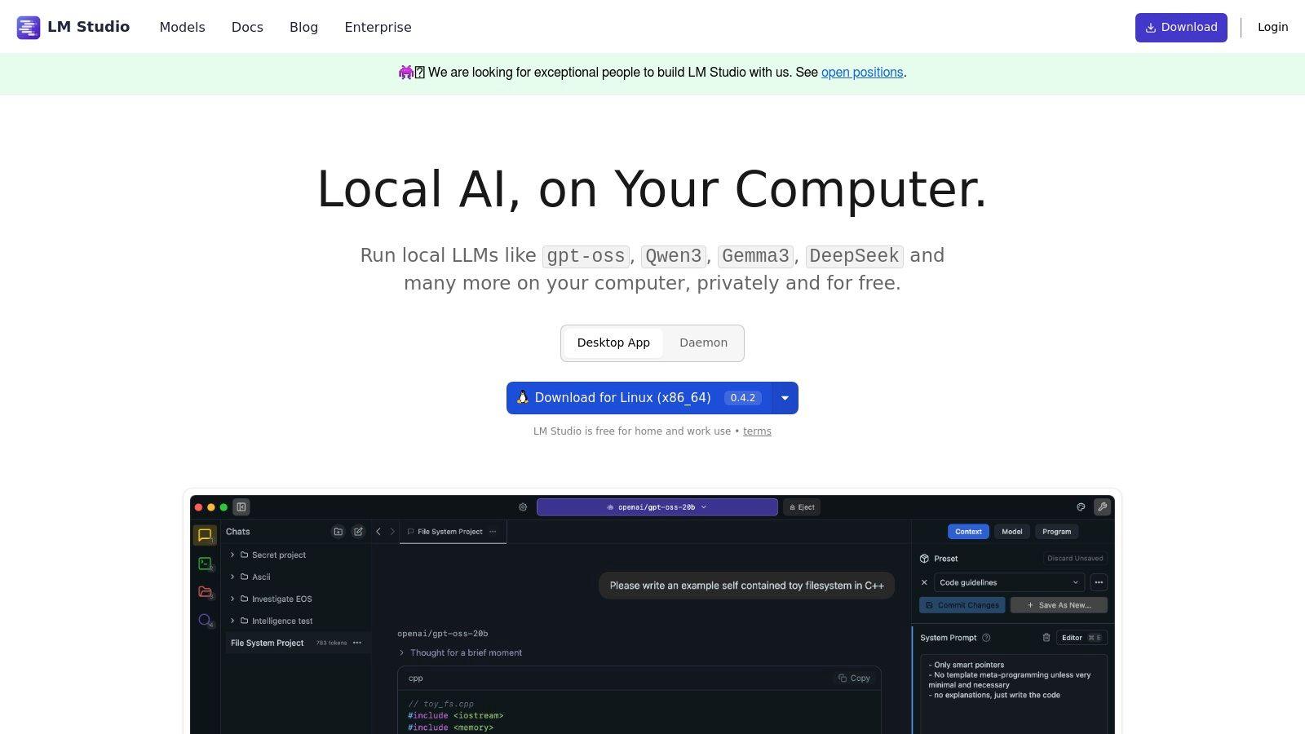Screen dimensions: 1305x734
Task: Open File System Project tab options menu
Action: pyautogui.click(x=493, y=532)
